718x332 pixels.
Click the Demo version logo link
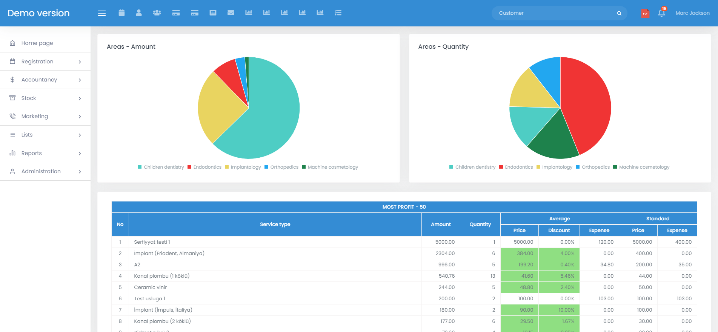pos(38,13)
